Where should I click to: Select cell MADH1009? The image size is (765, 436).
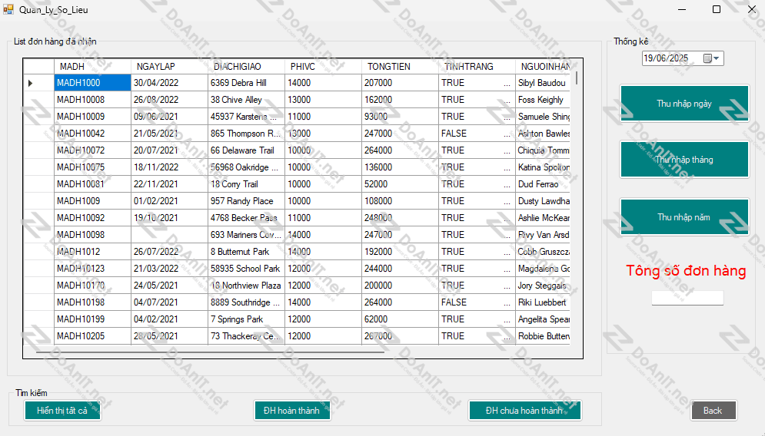pyautogui.click(x=92, y=201)
